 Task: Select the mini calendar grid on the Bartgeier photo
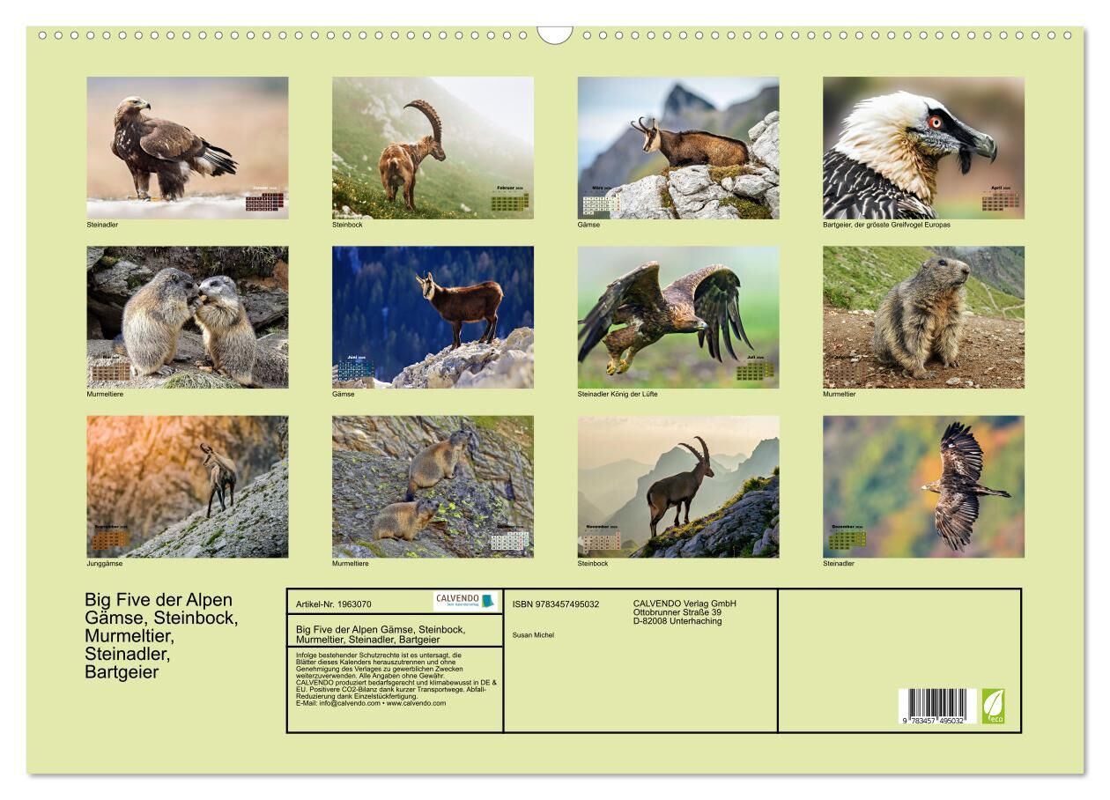click(1000, 202)
